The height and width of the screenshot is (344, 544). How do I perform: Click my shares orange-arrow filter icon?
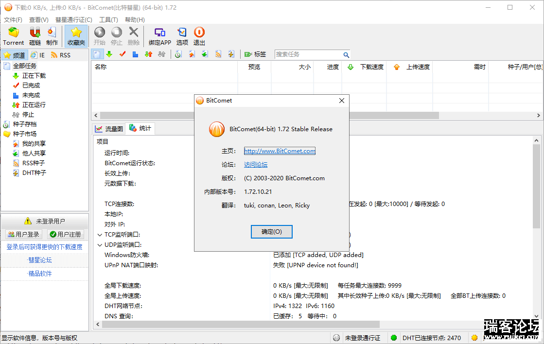click(x=192, y=54)
